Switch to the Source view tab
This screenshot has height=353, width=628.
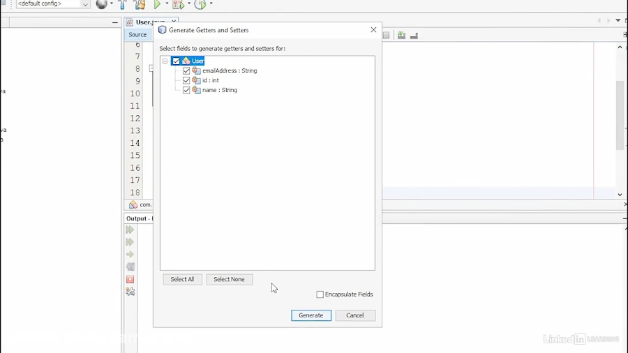[x=137, y=35]
